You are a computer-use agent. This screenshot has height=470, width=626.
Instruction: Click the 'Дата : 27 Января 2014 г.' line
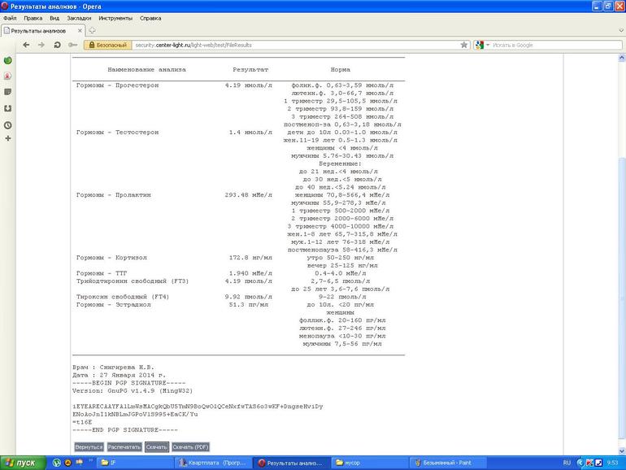click(x=119, y=375)
